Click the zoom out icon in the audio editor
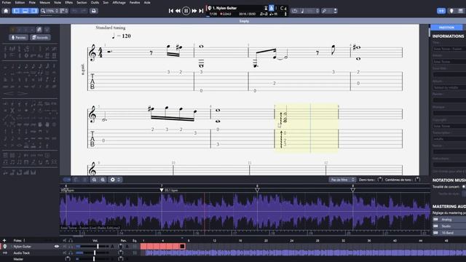 pos(94,180)
